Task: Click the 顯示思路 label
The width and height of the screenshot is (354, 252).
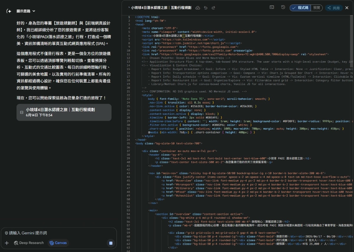Action: coord(23,11)
